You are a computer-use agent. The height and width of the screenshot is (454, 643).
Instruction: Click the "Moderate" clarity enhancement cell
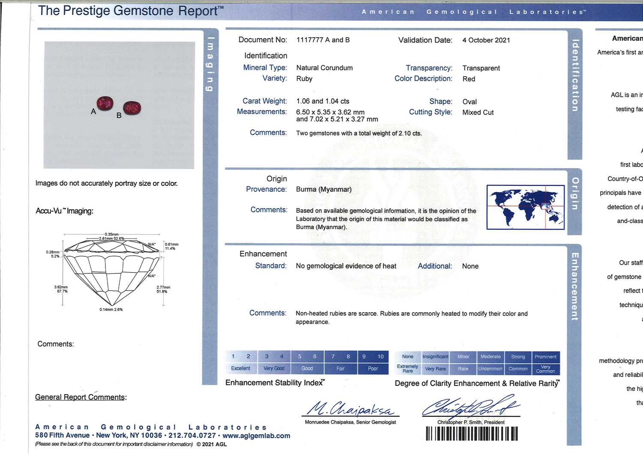click(x=491, y=356)
